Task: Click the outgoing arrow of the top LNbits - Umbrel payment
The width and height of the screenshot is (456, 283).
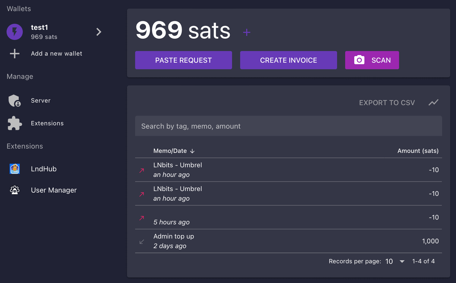Action: (142, 171)
